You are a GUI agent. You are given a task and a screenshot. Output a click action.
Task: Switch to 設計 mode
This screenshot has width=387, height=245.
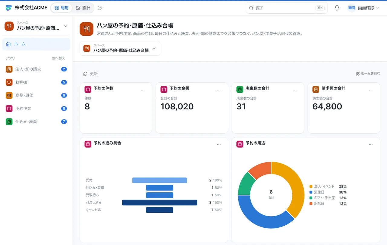(83, 8)
